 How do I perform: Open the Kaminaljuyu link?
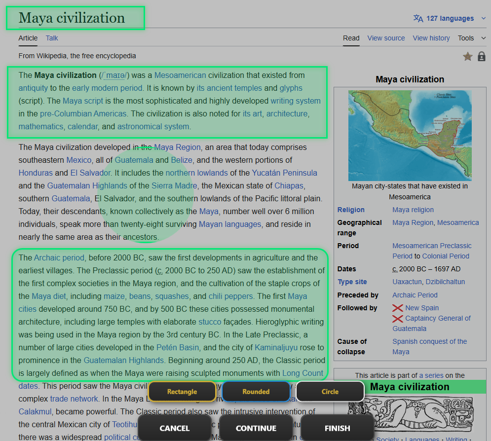click(276, 348)
